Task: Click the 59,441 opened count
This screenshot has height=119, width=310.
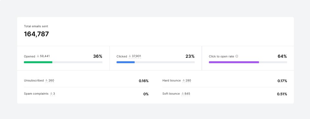Action: [45, 56]
